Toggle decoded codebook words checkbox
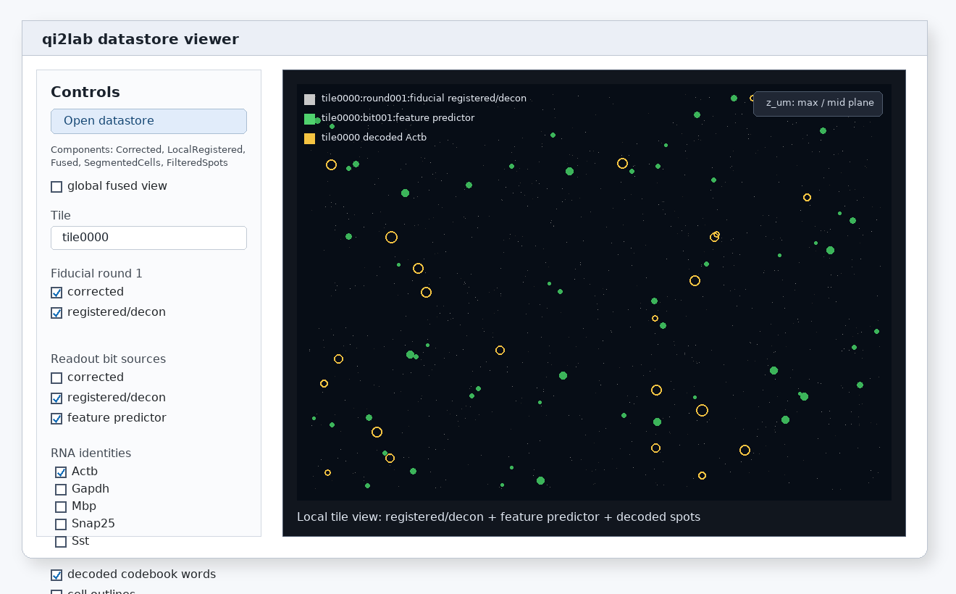Image resolution: width=956 pixels, height=594 pixels. pos(56,575)
